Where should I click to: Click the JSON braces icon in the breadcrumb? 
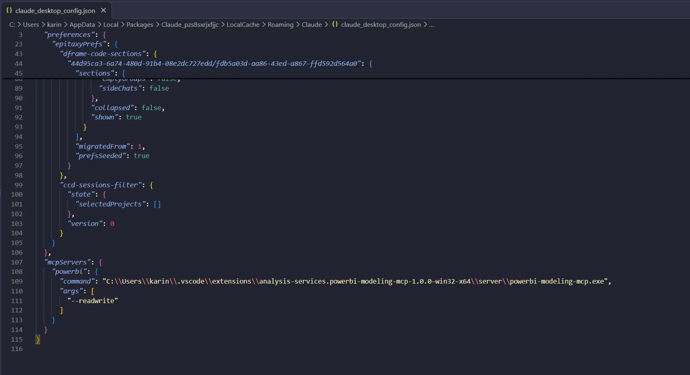coord(335,24)
